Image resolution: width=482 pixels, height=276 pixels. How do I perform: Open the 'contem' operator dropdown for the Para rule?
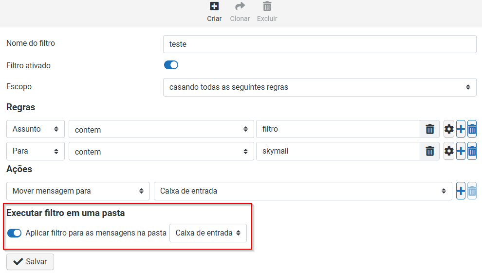[161, 151]
